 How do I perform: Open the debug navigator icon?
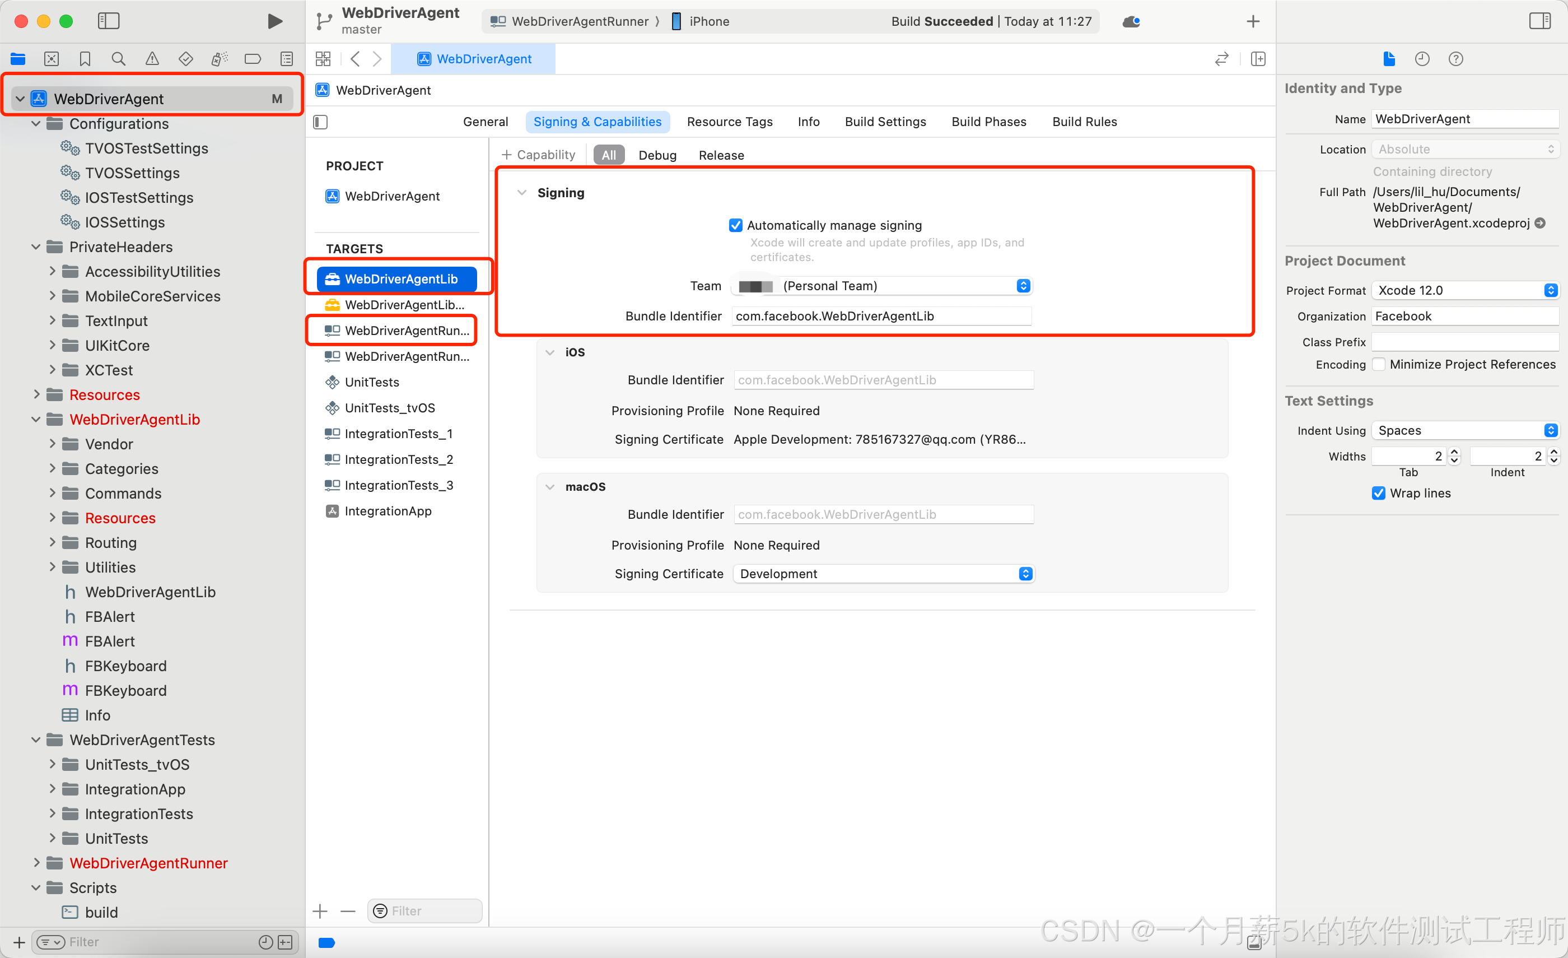coord(219,59)
